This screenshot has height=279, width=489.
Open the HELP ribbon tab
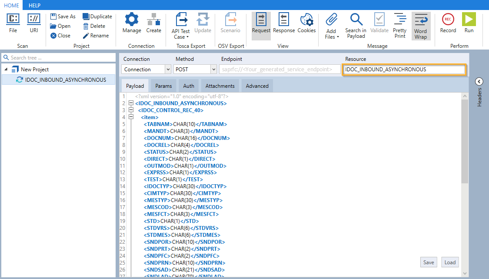pos(34,5)
